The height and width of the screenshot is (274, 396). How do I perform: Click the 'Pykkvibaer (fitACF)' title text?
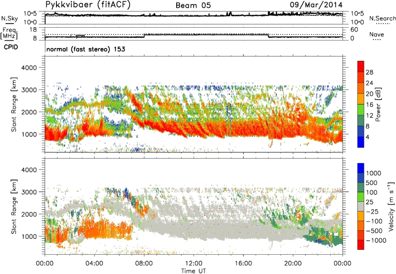(88, 5)
